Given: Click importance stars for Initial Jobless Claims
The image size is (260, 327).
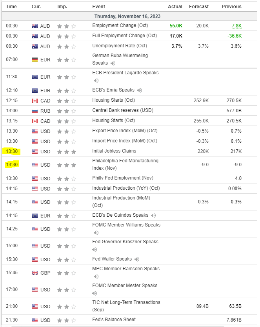Looking at the screenshot, I should coord(66,152).
